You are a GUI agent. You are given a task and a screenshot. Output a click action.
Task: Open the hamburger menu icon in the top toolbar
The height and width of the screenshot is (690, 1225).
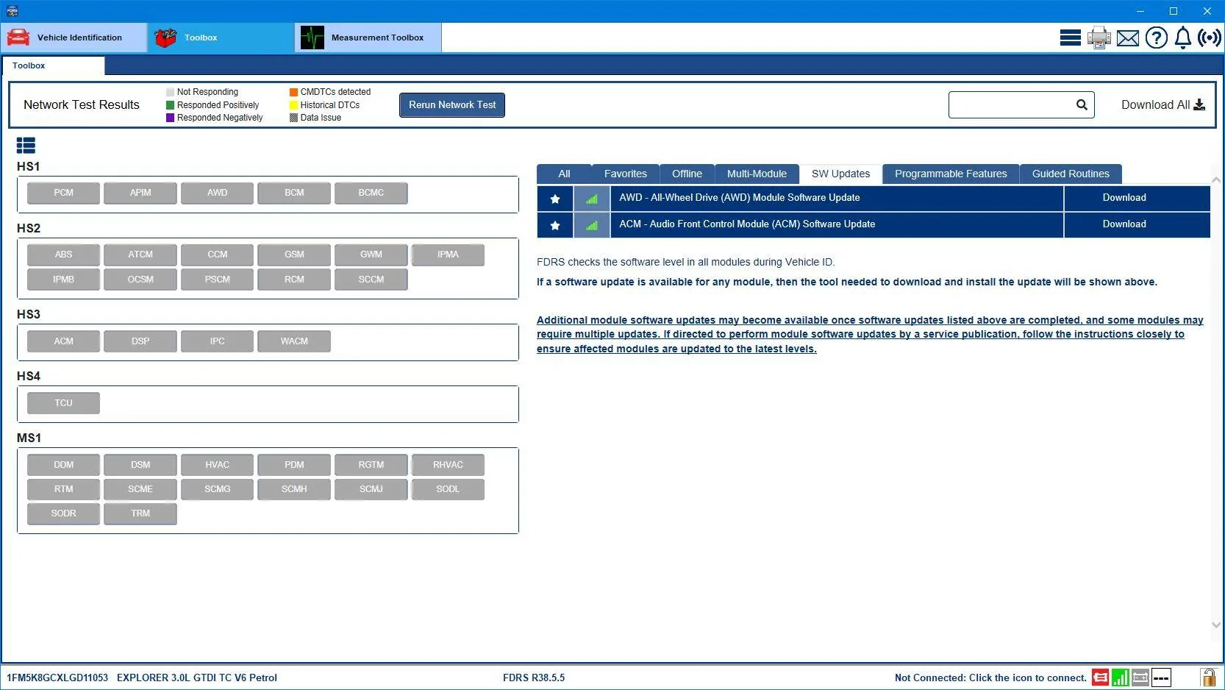click(1070, 38)
